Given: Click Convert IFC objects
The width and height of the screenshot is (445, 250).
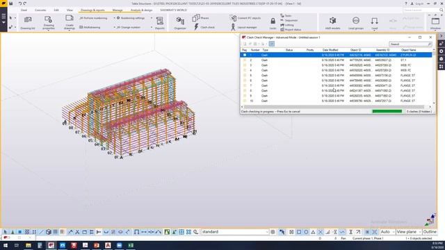Looking at the screenshot, I should [245, 18].
